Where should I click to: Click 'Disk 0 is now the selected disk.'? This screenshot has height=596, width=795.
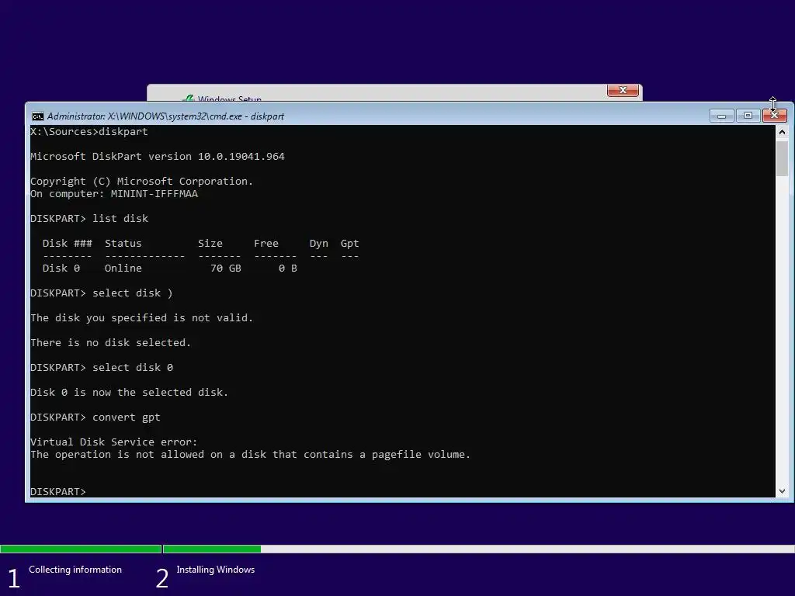[x=130, y=392]
